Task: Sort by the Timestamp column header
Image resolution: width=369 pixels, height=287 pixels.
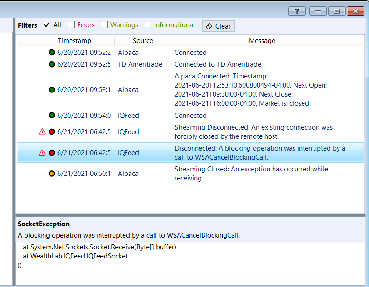Action: tap(75, 41)
